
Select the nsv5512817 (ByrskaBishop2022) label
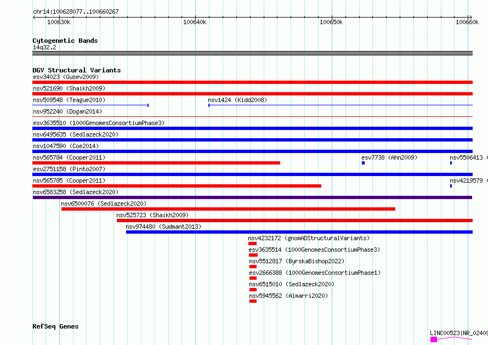[297, 261]
